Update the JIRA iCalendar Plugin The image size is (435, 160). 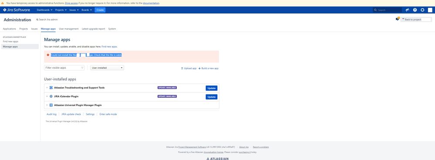211,97
